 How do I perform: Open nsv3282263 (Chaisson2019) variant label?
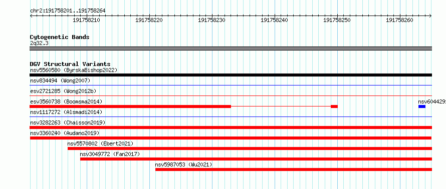[x=68, y=122]
